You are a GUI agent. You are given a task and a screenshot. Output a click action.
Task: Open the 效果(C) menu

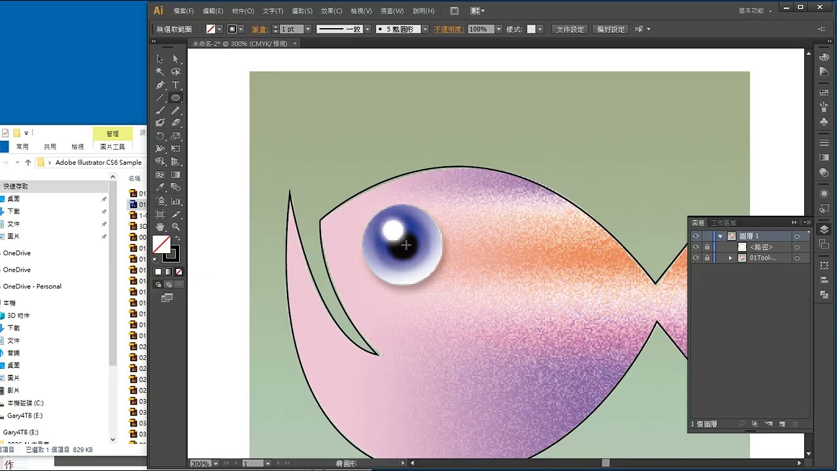coord(332,11)
